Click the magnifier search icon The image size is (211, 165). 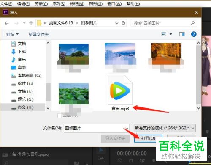[192, 23]
